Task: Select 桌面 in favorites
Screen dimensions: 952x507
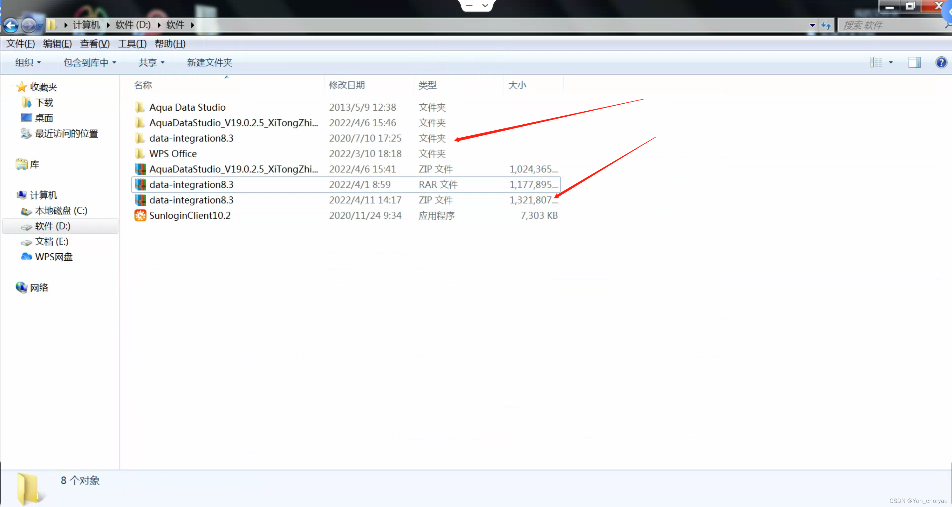Action: [44, 118]
